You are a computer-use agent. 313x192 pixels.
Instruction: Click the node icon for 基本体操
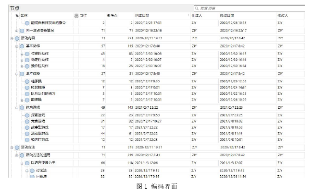[22, 74]
